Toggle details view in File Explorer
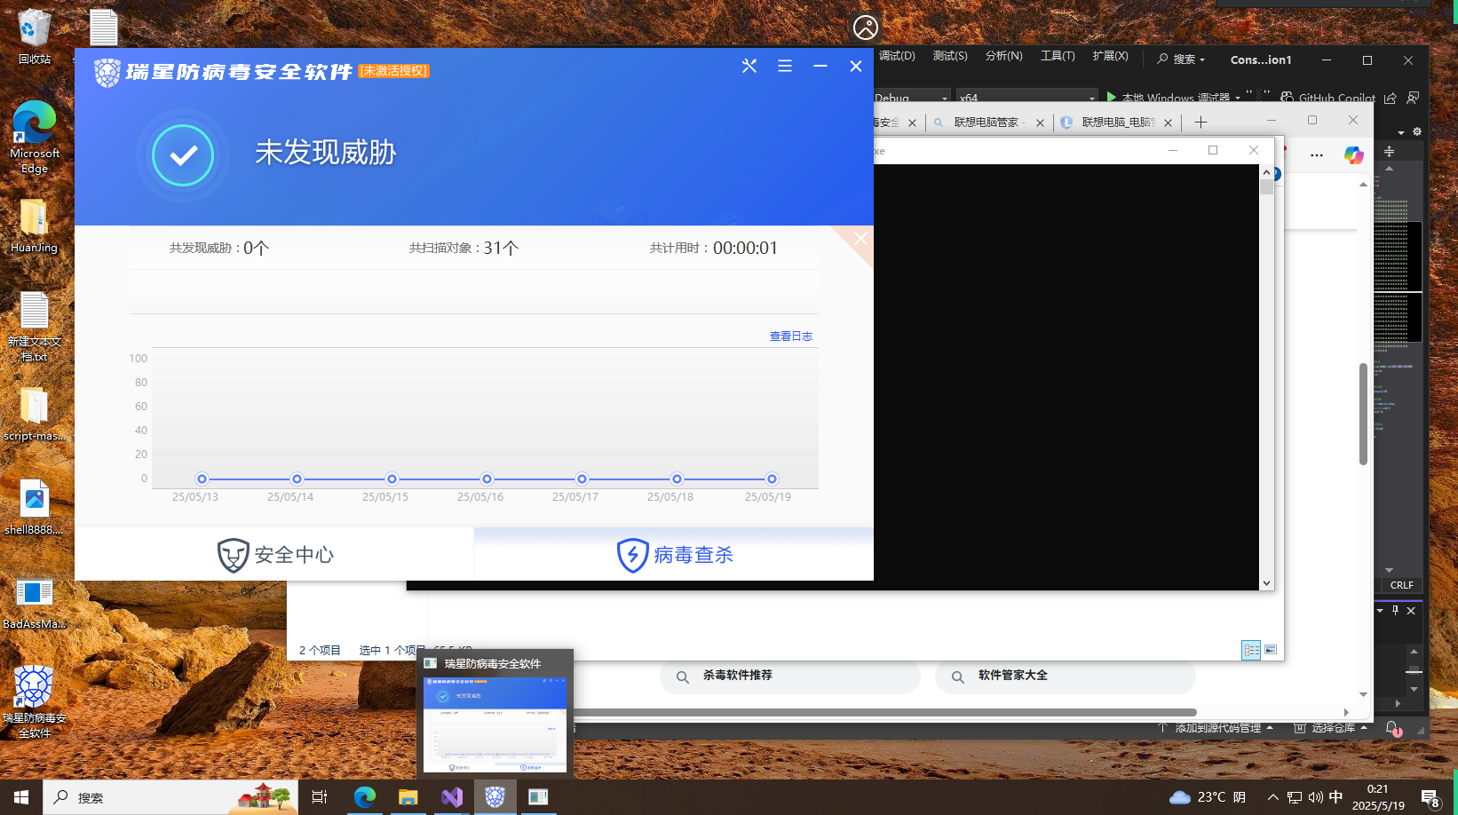This screenshot has height=815, width=1458. tap(1251, 651)
